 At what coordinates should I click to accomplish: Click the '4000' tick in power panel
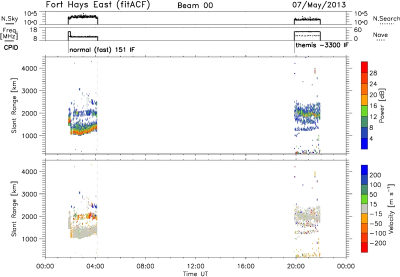click(29, 68)
